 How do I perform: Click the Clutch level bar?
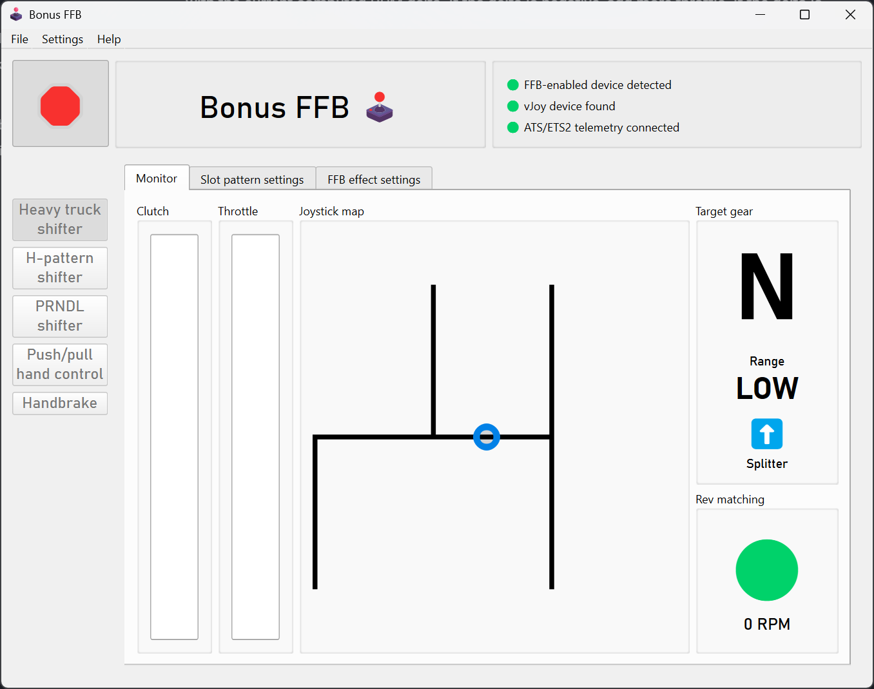pyautogui.click(x=175, y=437)
